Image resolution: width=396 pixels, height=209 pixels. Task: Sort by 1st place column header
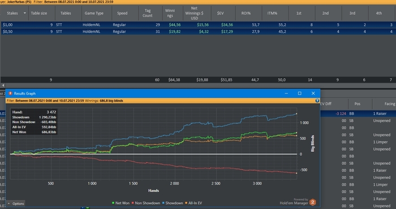tap(299, 13)
